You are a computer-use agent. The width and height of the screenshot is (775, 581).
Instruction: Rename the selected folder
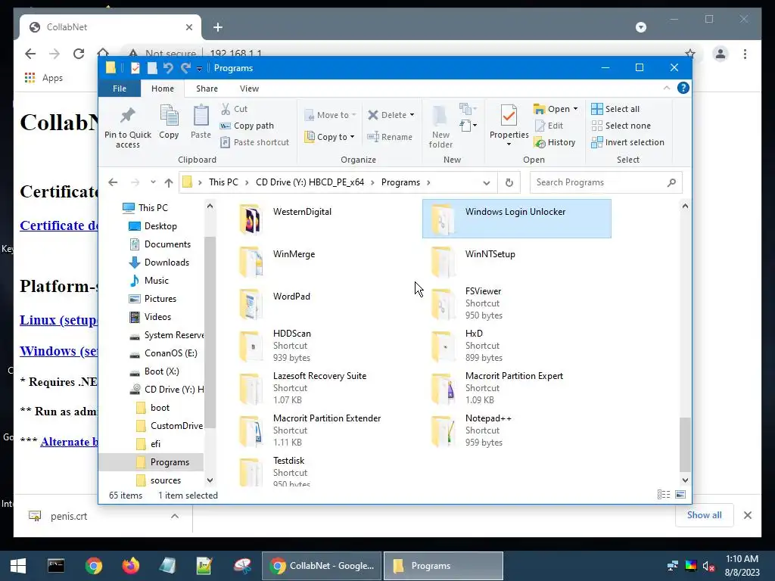tap(390, 137)
